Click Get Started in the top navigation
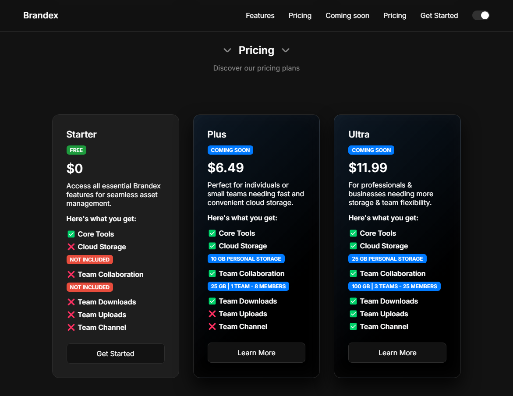The image size is (513, 396). pos(439,16)
